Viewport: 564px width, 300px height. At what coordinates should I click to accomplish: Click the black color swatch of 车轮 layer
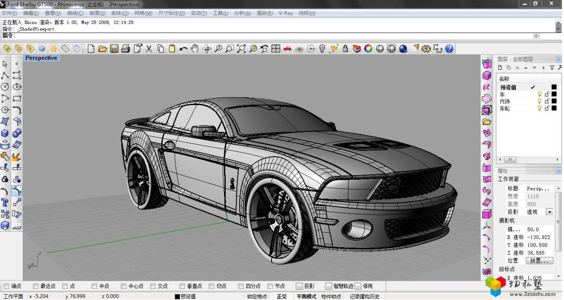pos(554,108)
